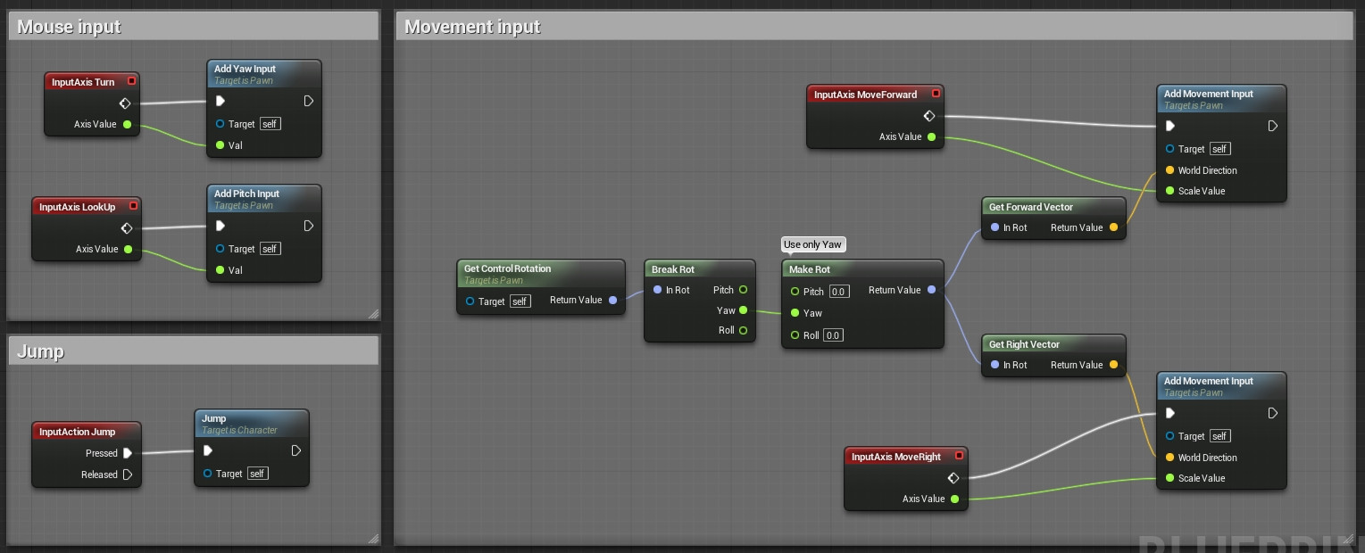Image resolution: width=1365 pixels, height=553 pixels.
Task: Select the 'Jump' comment box header
Action: 194,351
